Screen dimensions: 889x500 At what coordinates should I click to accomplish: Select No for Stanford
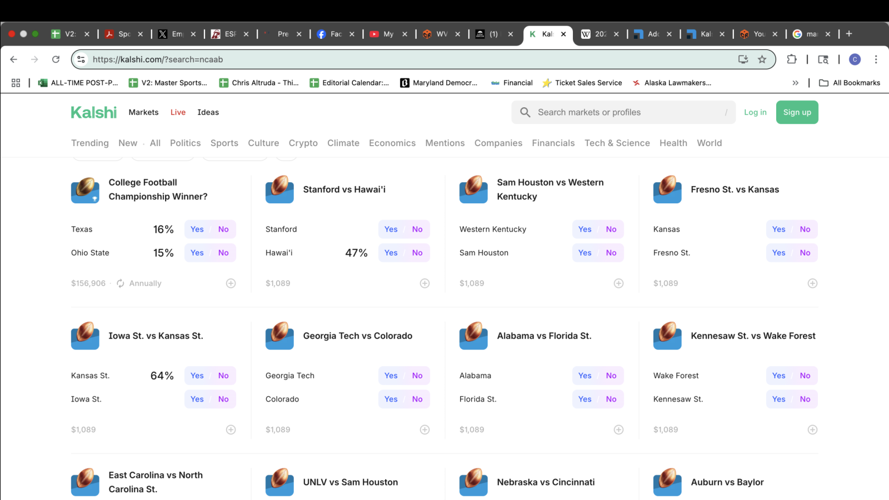(x=417, y=229)
